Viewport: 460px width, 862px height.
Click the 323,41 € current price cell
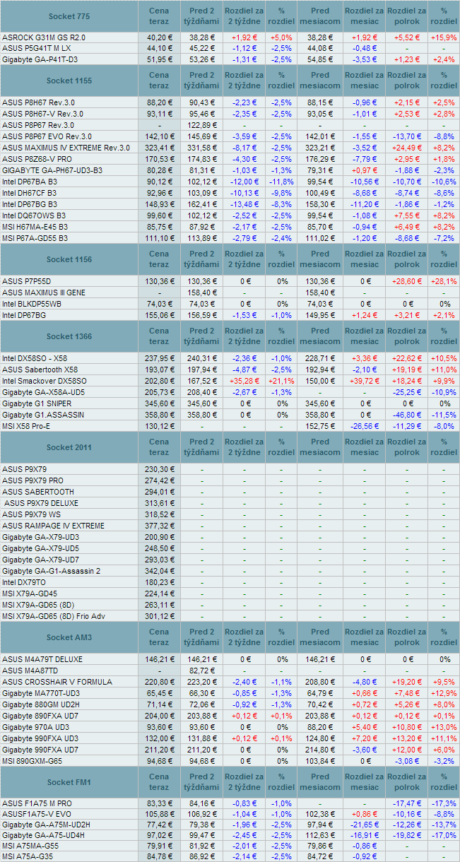pos(159,148)
